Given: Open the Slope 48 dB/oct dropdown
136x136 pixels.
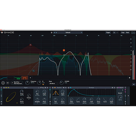Looking at the screenshot, I should (53, 83).
